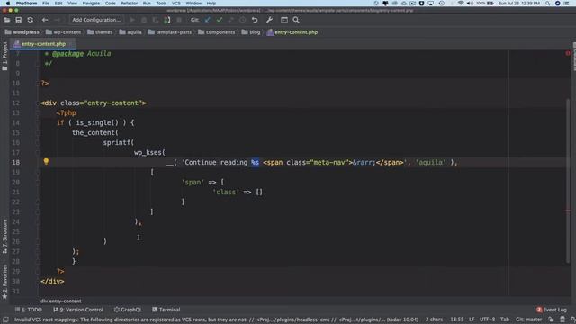Collapse the fold marker on line 19

tap(38, 172)
